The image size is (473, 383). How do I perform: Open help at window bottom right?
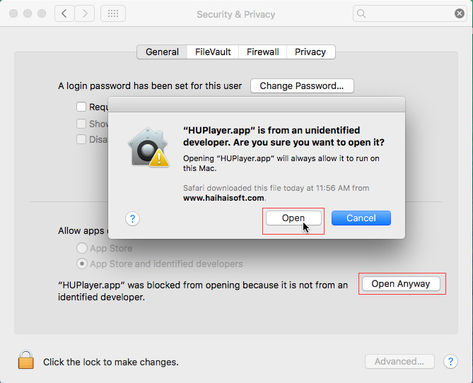[450, 361]
